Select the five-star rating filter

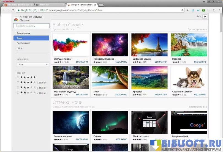click(18, 78)
